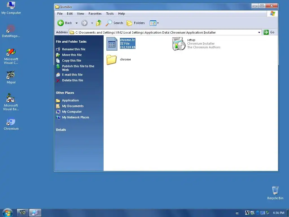Click the grey Forward arrow icon
The image size is (289, 217).
(84, 23)
